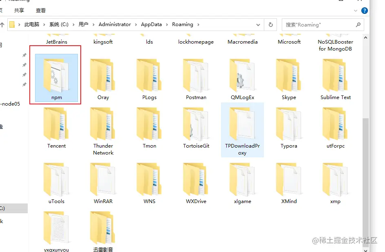Click the lds folder label
Screen dimensions: 385x252
point(149,42)
